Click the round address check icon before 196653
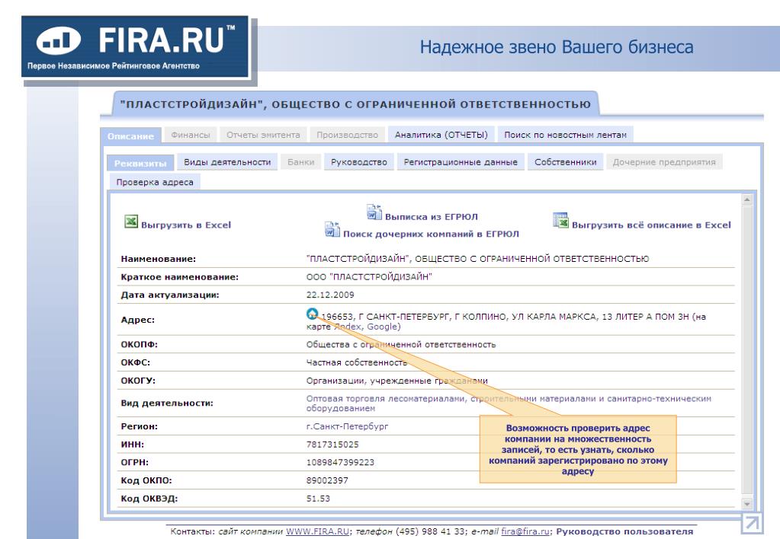Image resolution: width=780 pixels, height=539 pixels. 313,314
